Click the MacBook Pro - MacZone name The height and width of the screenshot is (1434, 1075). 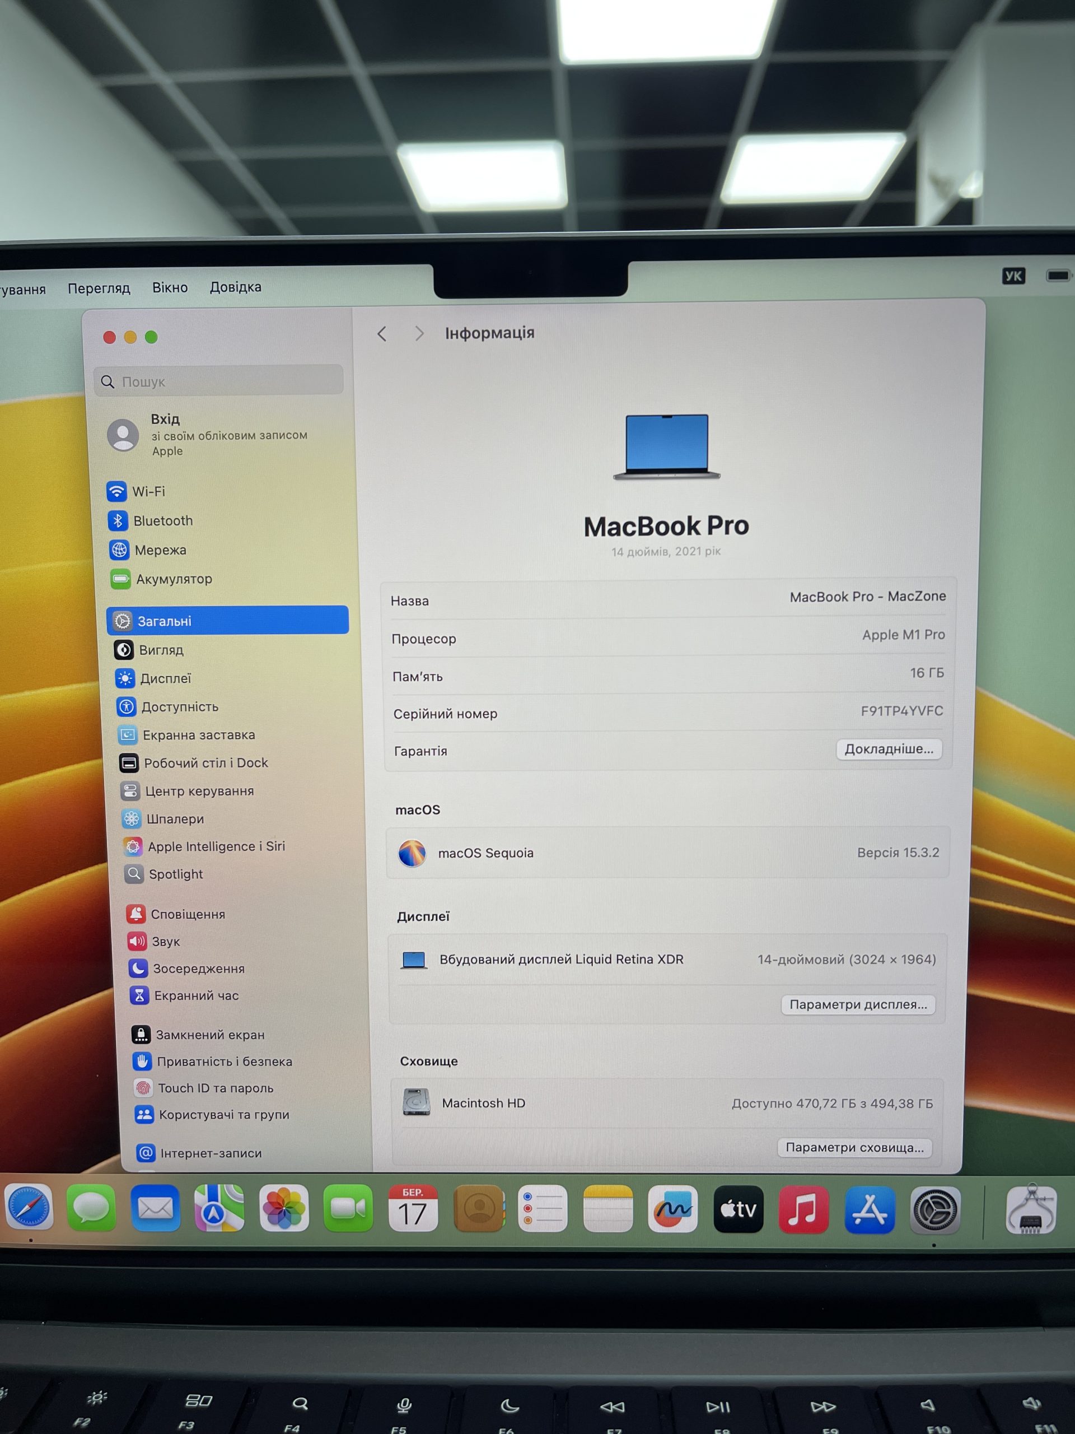(x=867, y=597)
